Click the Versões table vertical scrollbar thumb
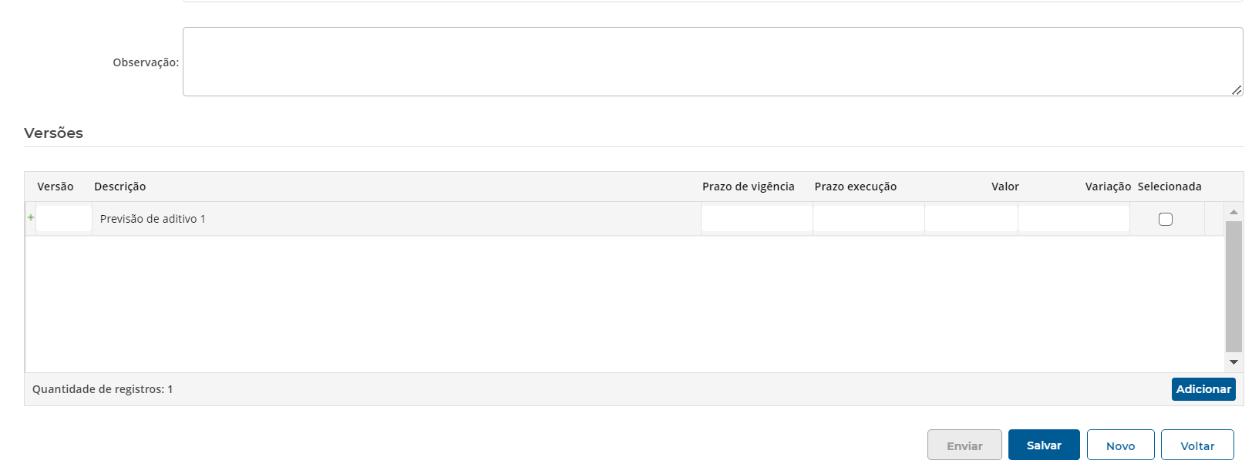 coord(1233,285)
